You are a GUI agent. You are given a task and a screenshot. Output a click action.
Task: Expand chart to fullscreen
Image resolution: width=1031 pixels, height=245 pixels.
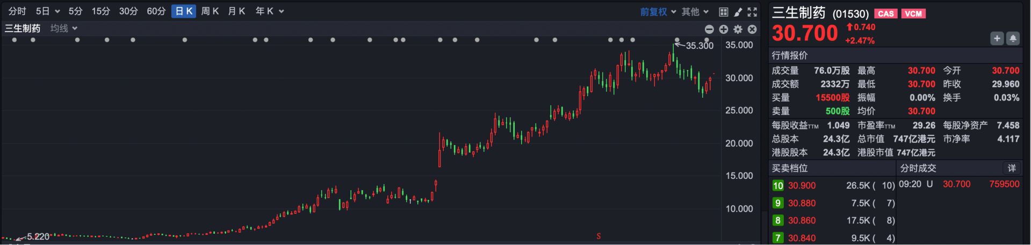click(752, 12)
